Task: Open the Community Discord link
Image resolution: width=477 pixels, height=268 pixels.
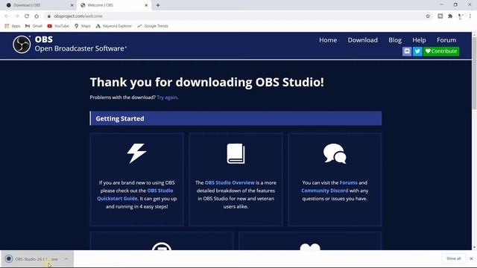Action: click(325, 191)
